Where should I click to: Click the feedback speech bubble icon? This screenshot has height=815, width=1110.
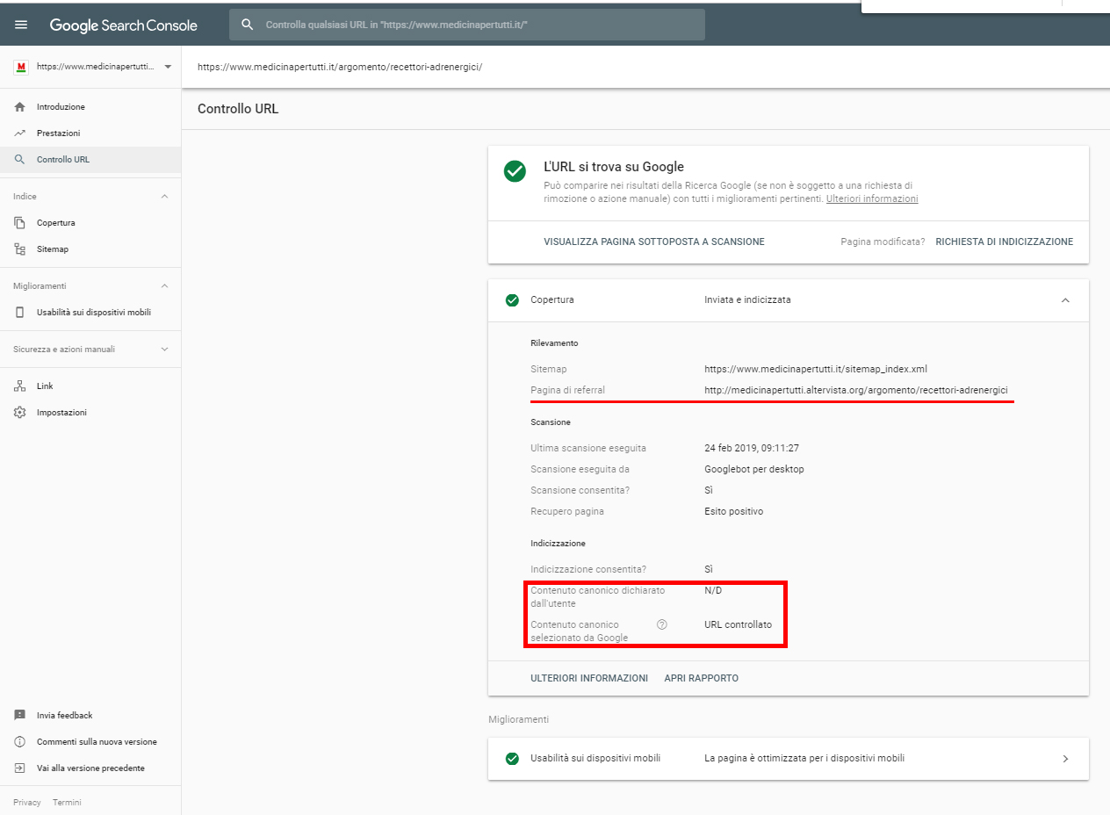coord(20,716)
